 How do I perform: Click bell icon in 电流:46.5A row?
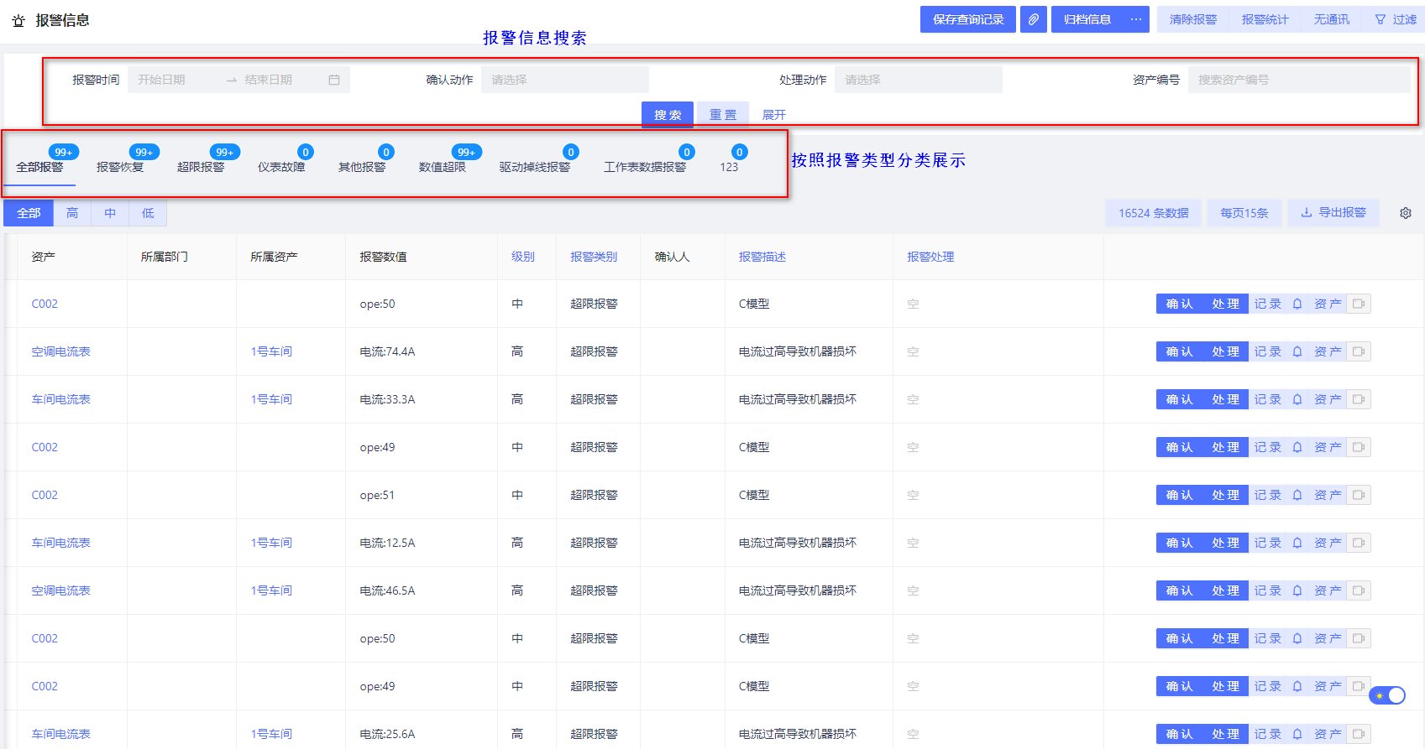1297,590
